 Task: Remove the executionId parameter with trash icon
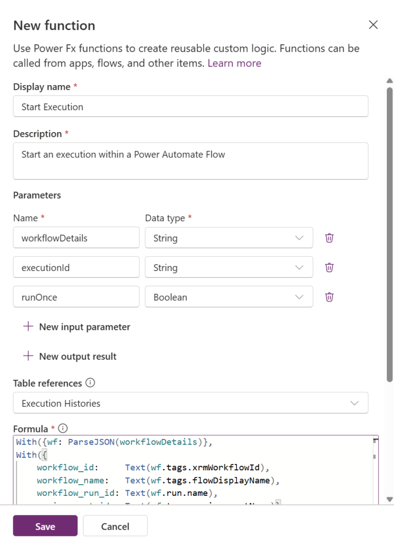(329, 267)
